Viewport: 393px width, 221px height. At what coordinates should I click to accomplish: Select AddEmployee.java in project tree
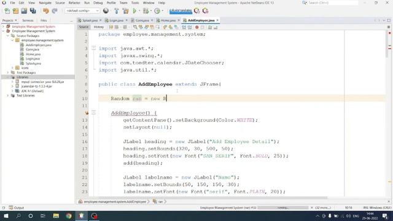(x=38, y=45)
